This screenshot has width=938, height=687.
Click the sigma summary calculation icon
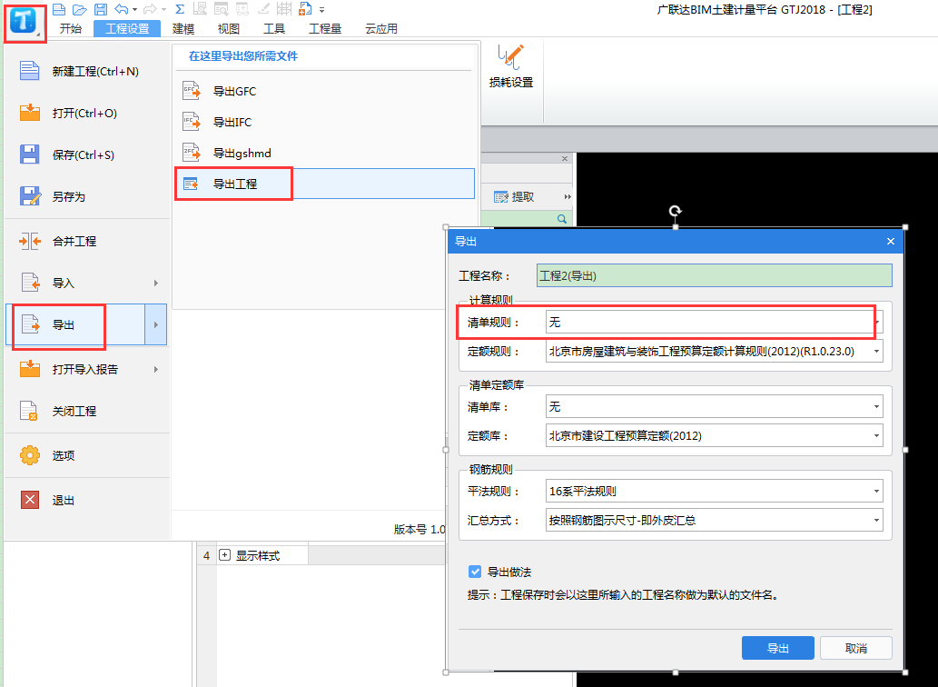[x=180, y=9]
